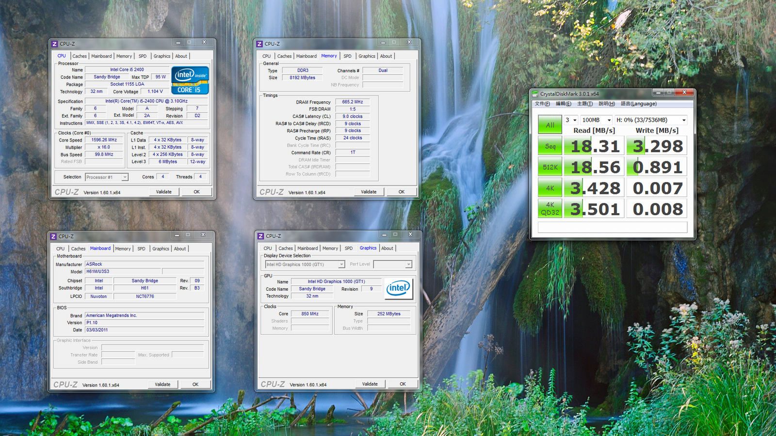
Task: Open the 主題(T) menu in CrystalDiskMark
Action: (x=585, y=104)
